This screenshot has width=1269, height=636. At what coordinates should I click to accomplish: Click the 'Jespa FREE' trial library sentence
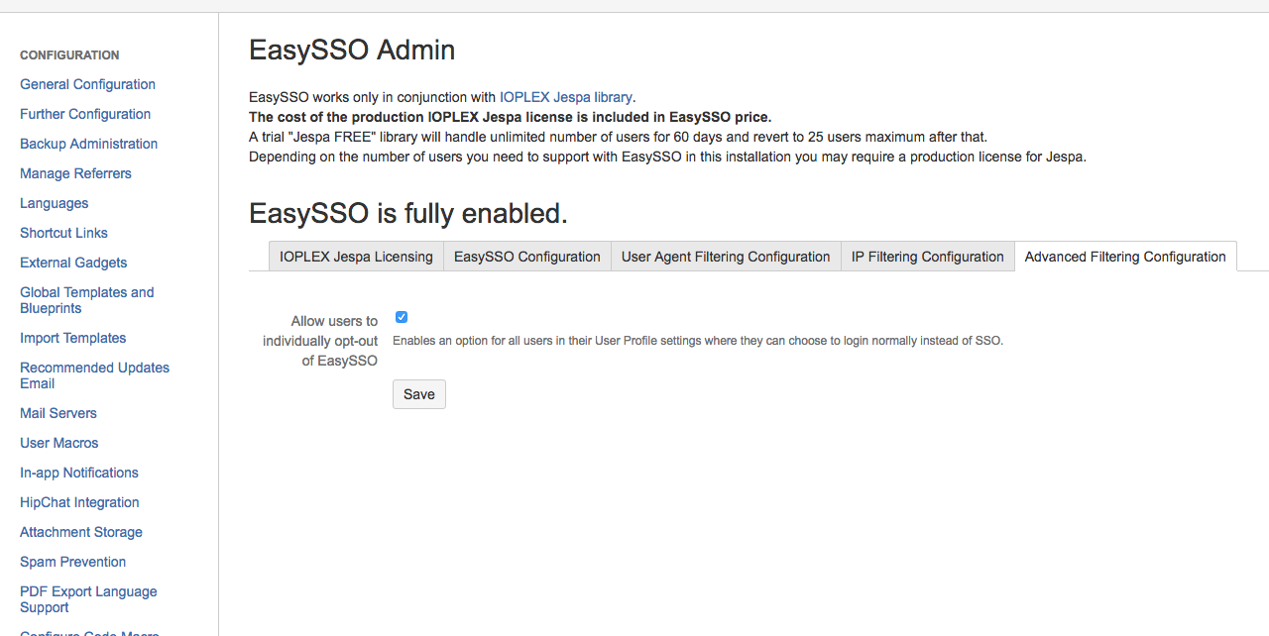point(618,137)
